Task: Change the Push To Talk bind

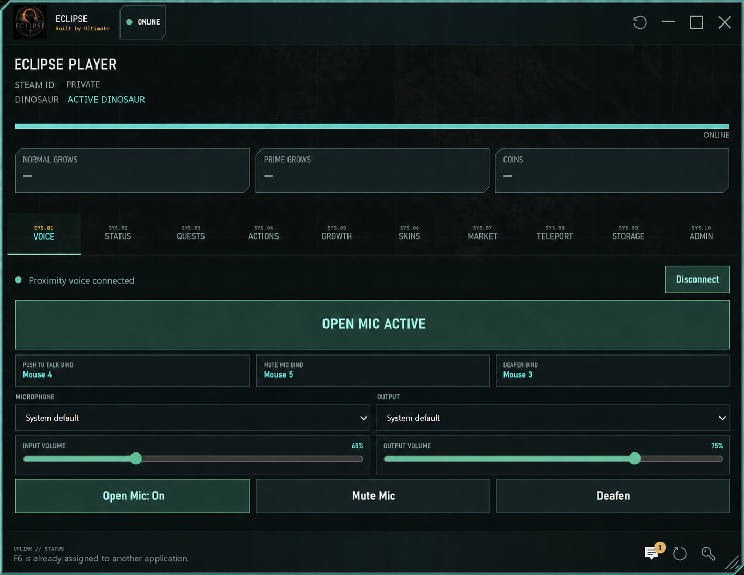Action: (133, 371)
